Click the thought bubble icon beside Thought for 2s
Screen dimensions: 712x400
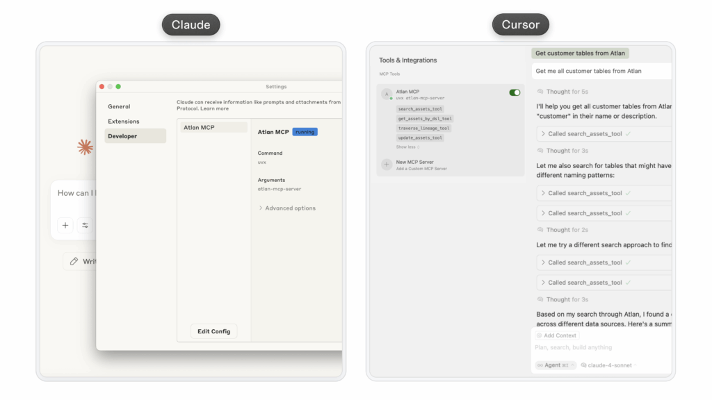540,230
